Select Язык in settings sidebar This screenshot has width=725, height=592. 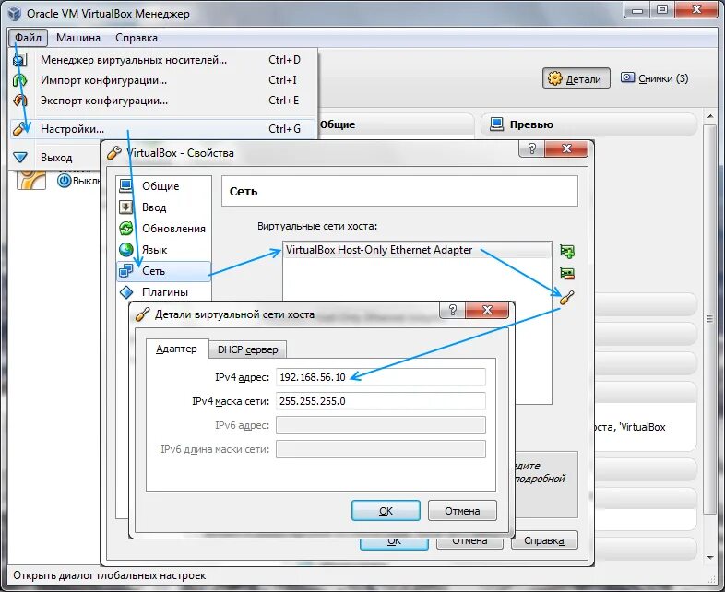(x=163, y=250)
